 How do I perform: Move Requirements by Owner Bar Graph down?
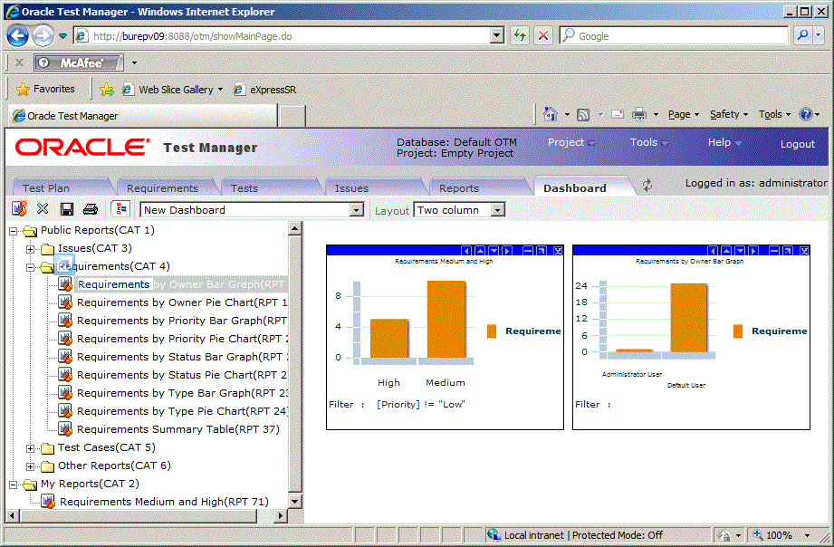(740, 251)
